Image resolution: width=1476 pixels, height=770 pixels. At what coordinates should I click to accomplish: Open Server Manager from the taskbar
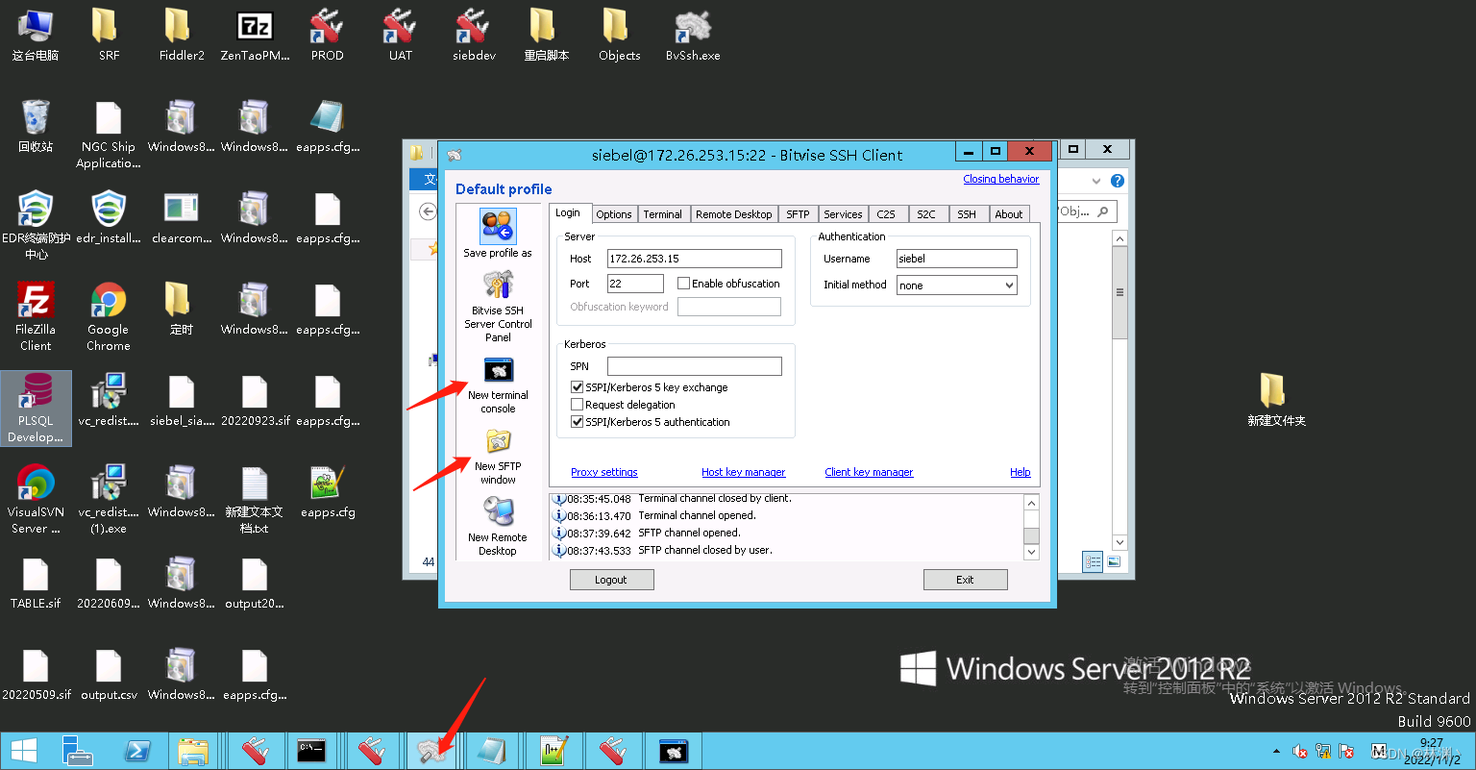point(78,751)
